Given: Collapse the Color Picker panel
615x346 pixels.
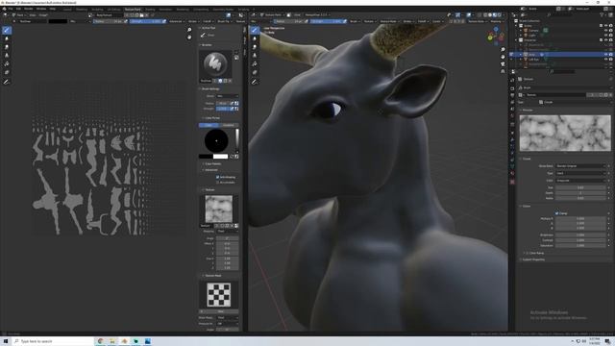Looking at the screenshot, I should [x=211, y=118].
